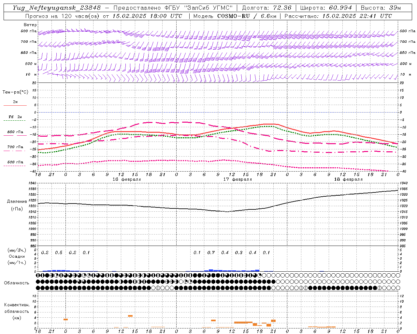Click the Широта: 60.994 header field
Screen dimensions: 417x334
pos(326,8)
